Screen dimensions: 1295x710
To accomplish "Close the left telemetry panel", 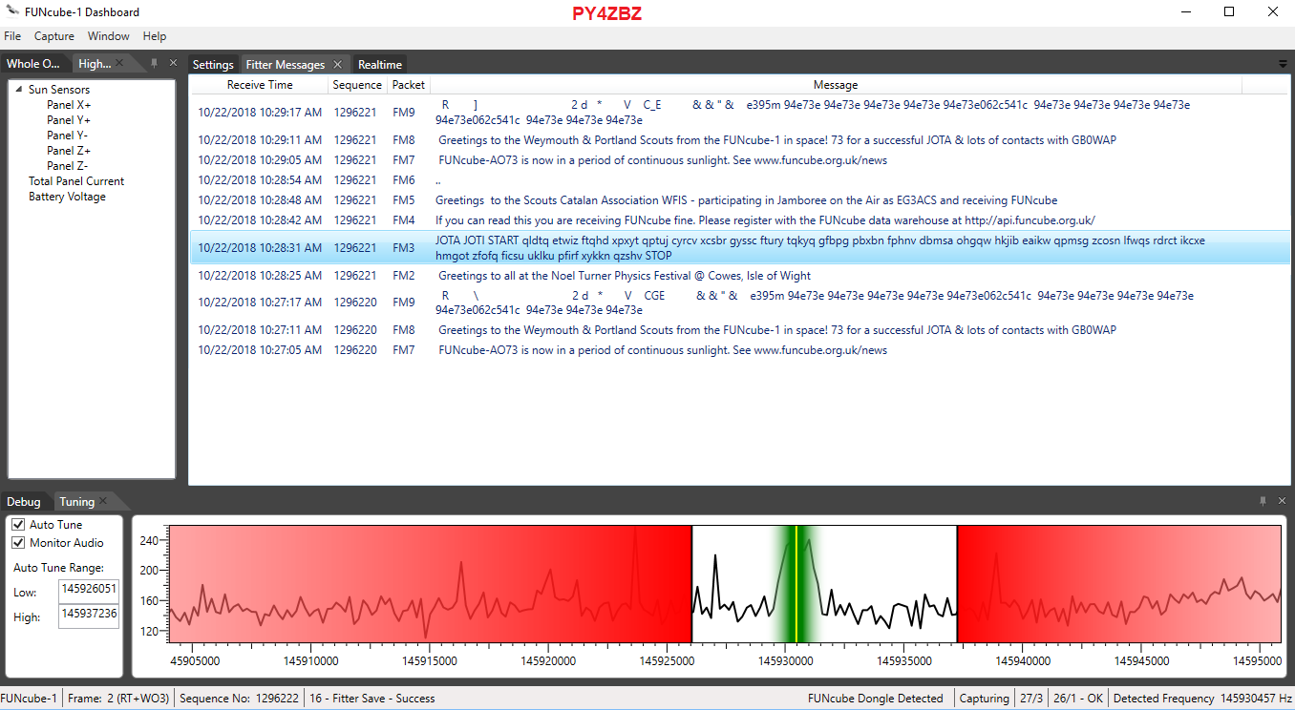I will coord(173,63).
